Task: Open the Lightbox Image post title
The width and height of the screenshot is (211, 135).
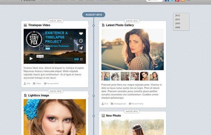Action: click(x=38, y=95)
